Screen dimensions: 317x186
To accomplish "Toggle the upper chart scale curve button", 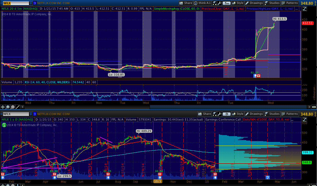I will (305, 9).
